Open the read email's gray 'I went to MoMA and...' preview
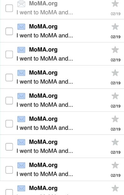Image resolution: width=124 pixels, height=195 pixels. point(45,13)
